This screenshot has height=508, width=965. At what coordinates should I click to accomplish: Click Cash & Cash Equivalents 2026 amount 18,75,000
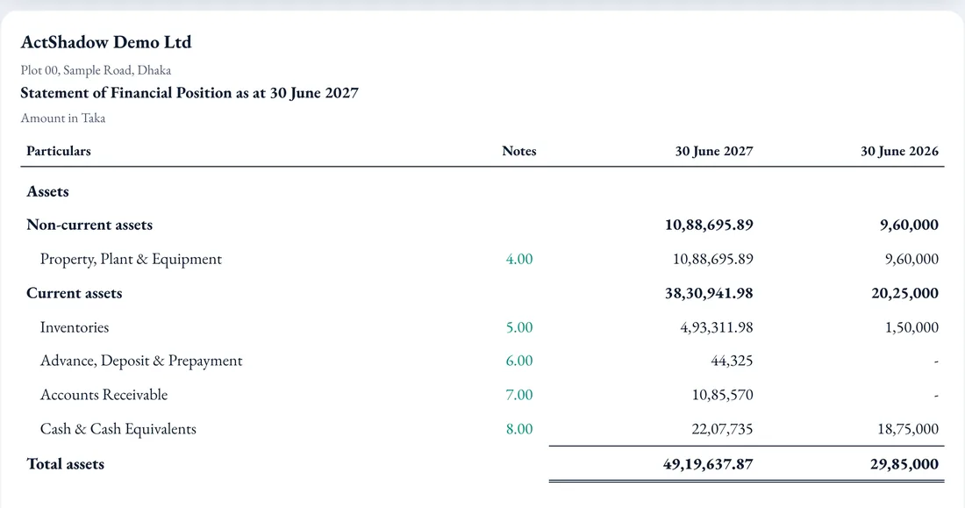click(908, 429)
